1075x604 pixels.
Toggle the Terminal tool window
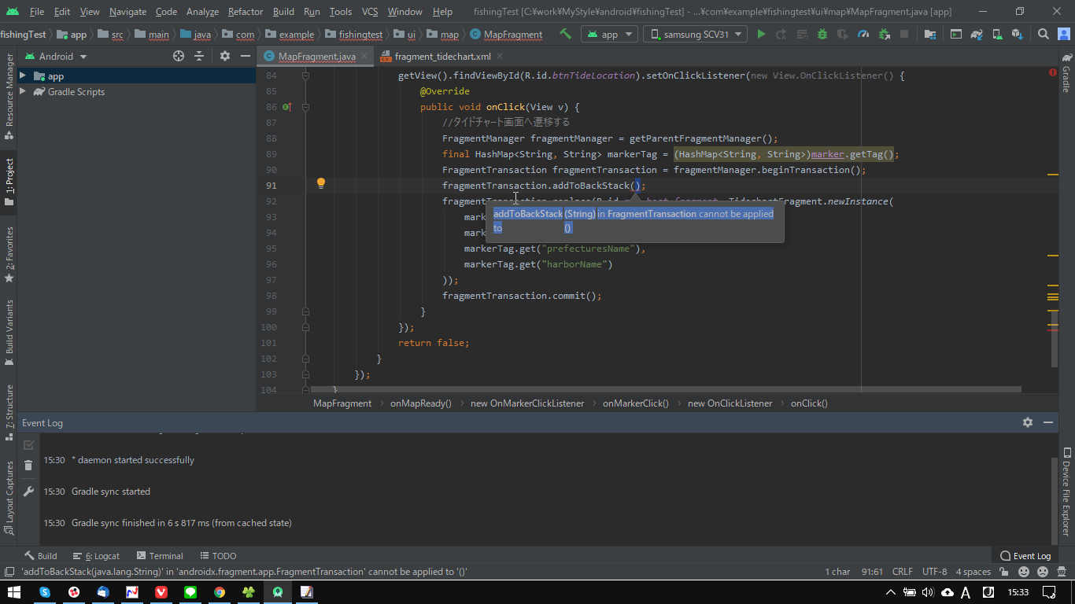tap(160, 556)
